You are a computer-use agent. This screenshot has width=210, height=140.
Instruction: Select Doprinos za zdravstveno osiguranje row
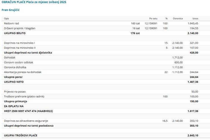point(106,121)
